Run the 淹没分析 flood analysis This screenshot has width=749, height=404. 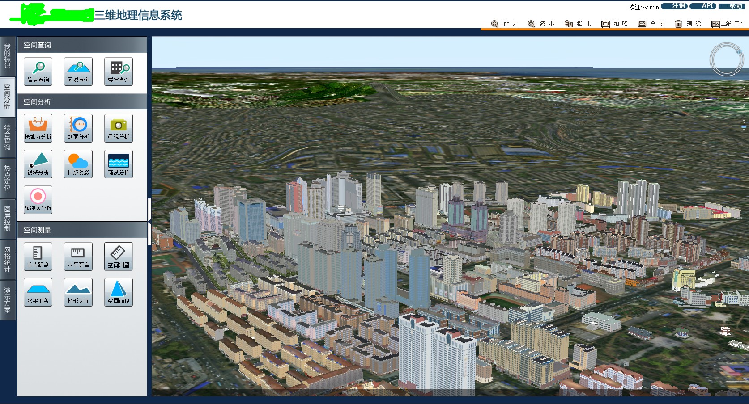pos(118,164)
